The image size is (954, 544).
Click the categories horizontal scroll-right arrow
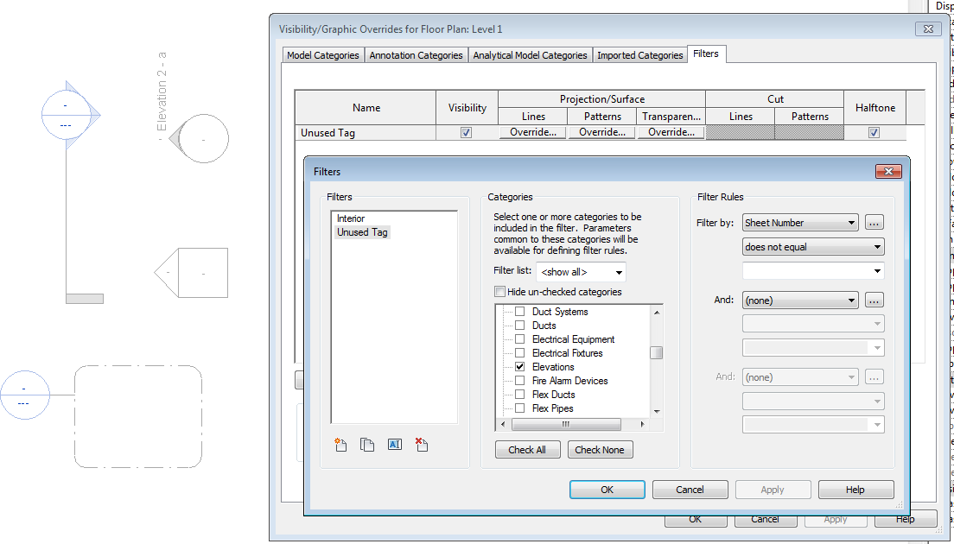pos(643,424)
